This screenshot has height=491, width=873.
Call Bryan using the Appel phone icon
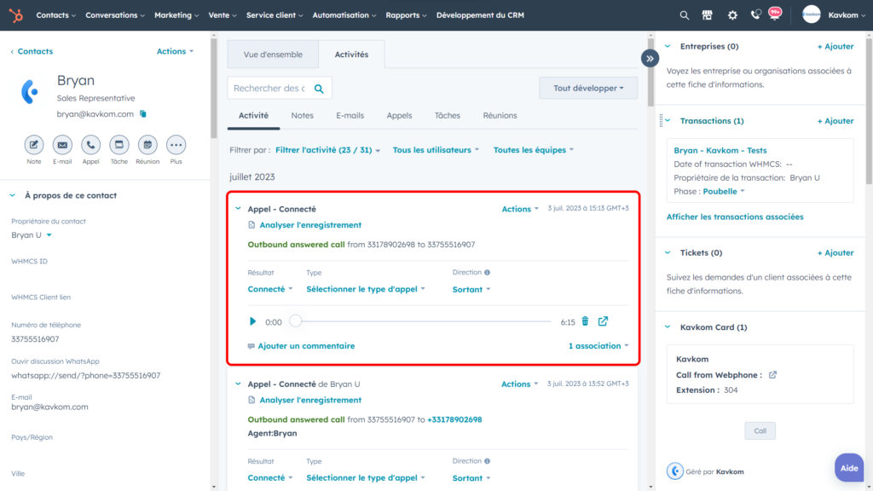pos(90,146)
